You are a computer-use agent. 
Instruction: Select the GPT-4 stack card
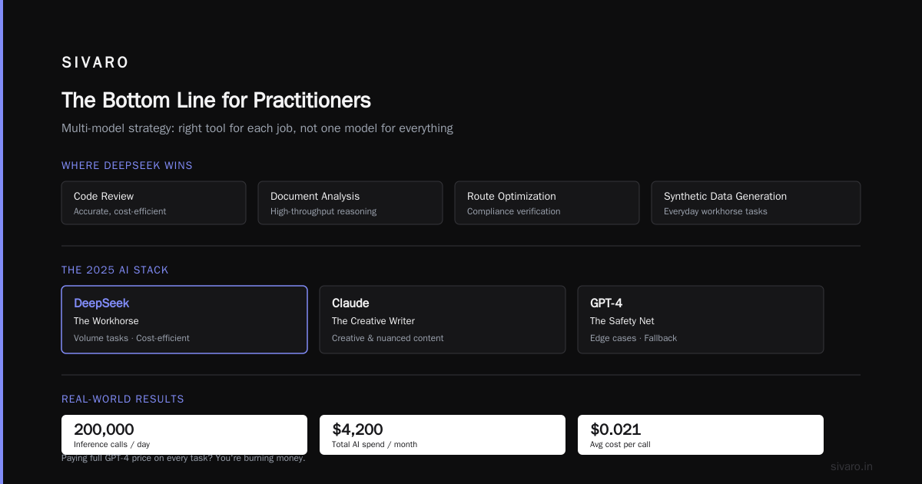coord(701,320)
